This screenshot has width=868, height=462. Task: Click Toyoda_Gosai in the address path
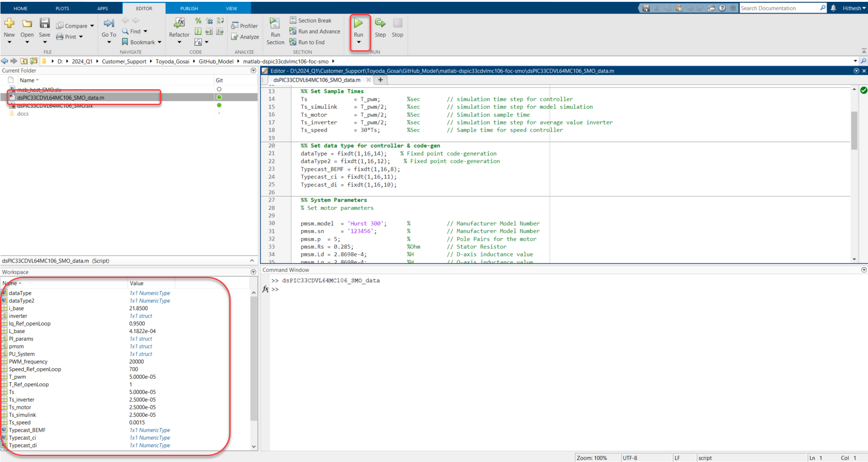click(x=172, y=61)
